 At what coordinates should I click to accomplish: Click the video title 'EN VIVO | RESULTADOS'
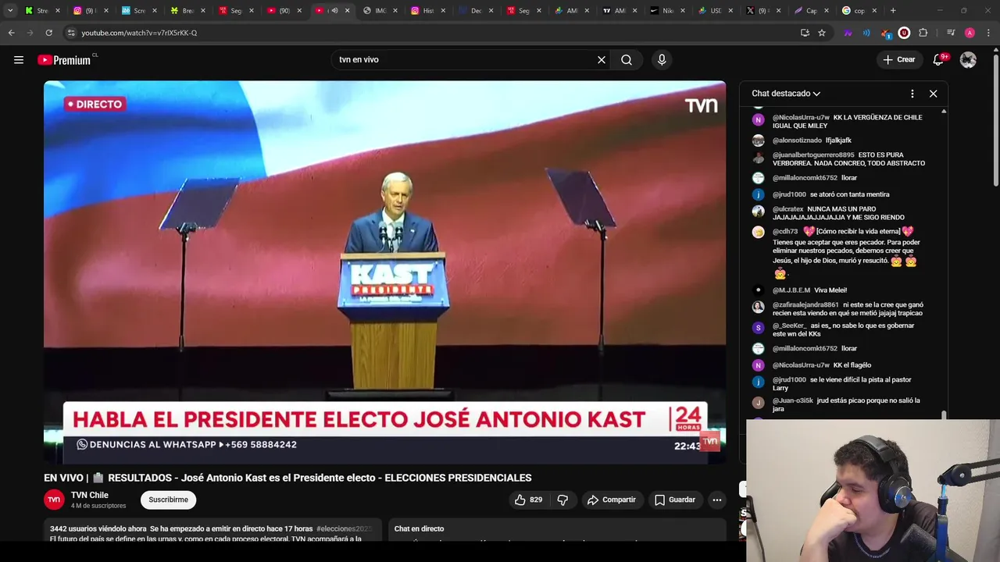tap(287, 478)
